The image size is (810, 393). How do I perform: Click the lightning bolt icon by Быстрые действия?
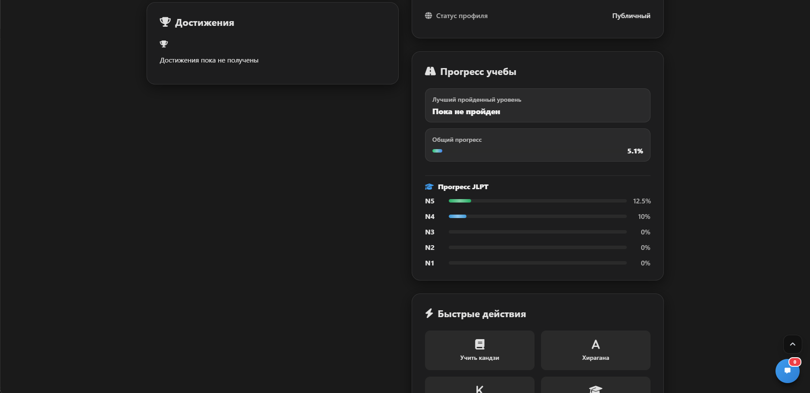point(429,313)
